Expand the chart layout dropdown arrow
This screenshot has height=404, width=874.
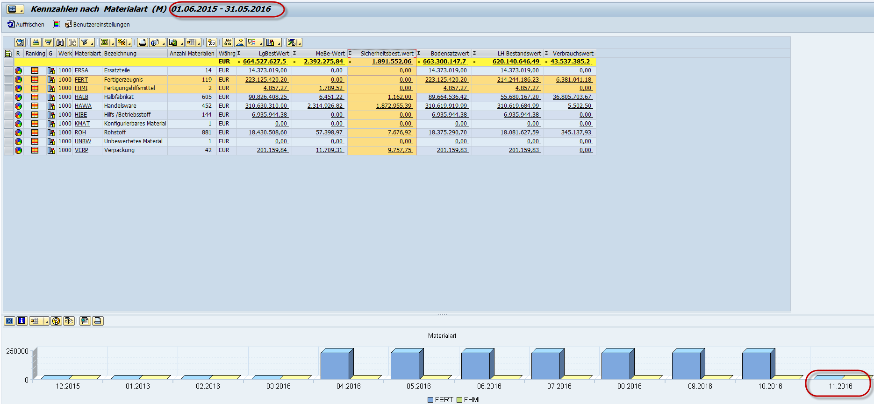point(46,322)
